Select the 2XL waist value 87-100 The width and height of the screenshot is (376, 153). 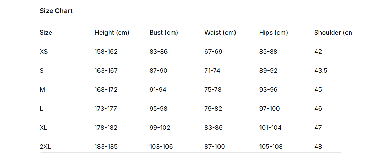[214, 147]
